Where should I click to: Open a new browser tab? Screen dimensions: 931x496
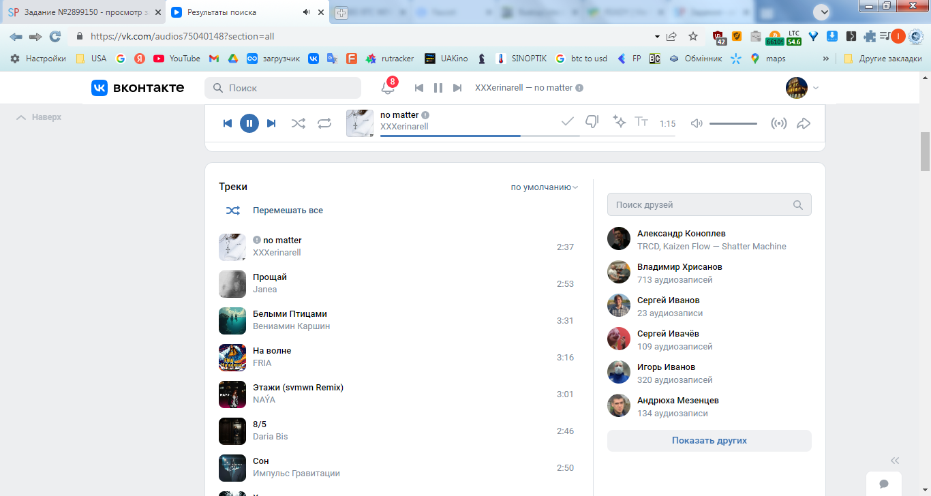point(341,12)
